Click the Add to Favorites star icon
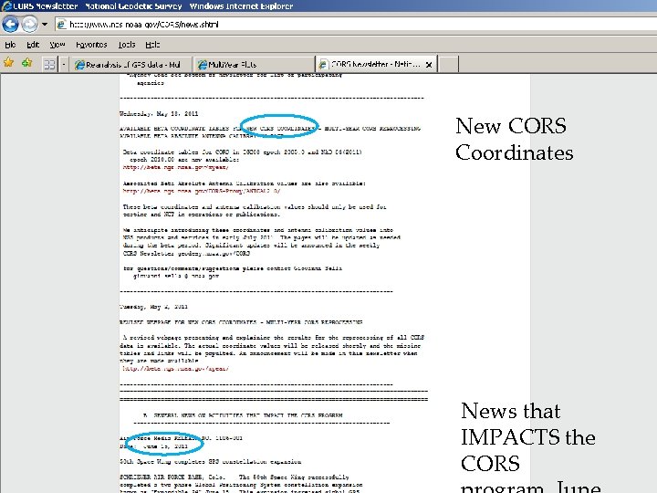This screenshot has width=657, height=493. [27, 63]
